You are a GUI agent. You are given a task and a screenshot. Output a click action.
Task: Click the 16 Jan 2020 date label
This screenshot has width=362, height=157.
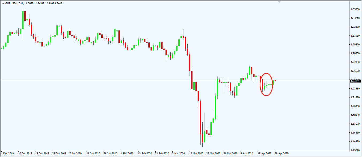click(93, 154)
